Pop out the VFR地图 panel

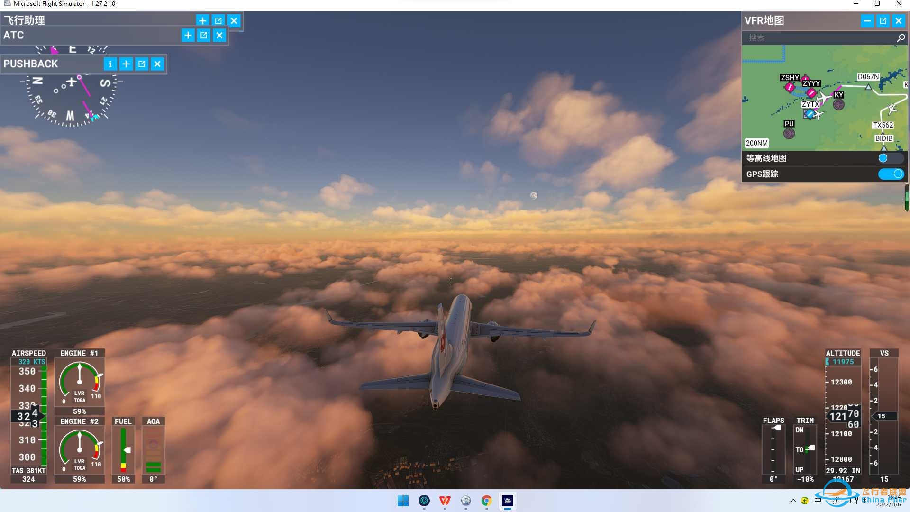tap(883, 21)
